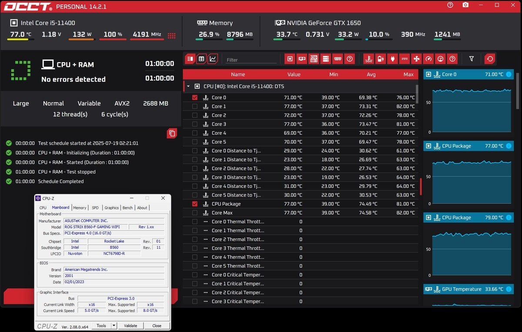Switch to the graph view layout icon
522x332 pixels.
pos(213,59)
